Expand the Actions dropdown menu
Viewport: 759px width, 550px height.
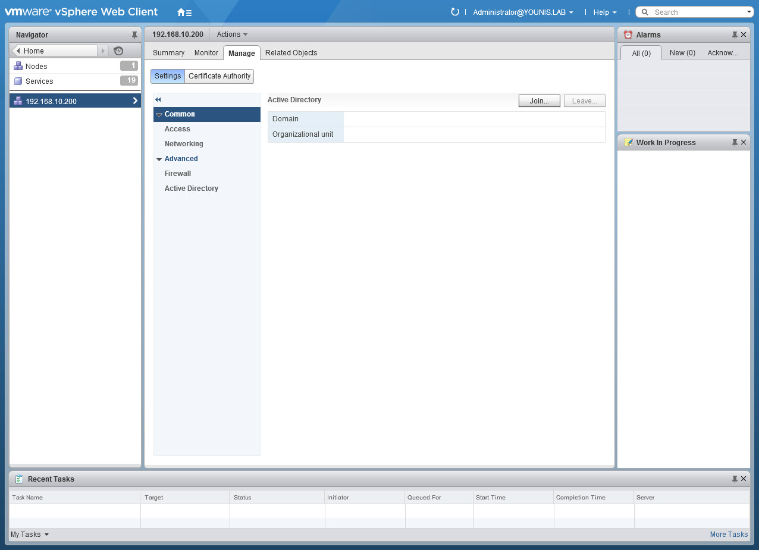click(x=232, y=34)
